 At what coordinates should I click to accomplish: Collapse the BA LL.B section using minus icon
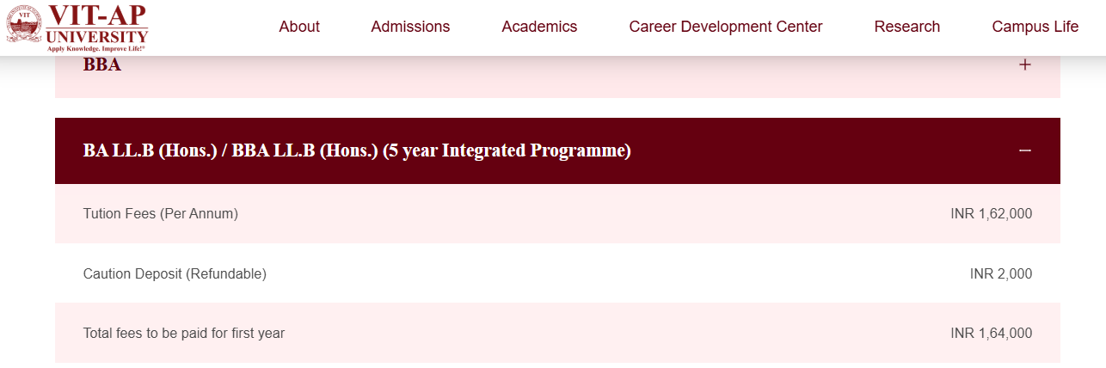pyautogui.click(x=1024, y=150)
